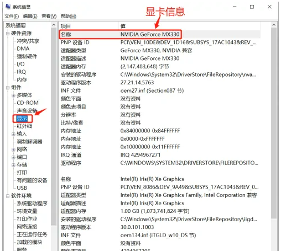Image resolution: width=281 pixels, height=251 pixels.
Task: Expand the 多媒体 tree node
Action: 13,95
